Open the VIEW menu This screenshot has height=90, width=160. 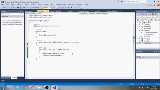click(x=13, y=5)
